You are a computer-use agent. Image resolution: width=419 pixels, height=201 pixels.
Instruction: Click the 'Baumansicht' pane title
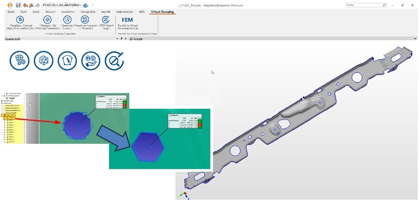[x=13, y=39]
